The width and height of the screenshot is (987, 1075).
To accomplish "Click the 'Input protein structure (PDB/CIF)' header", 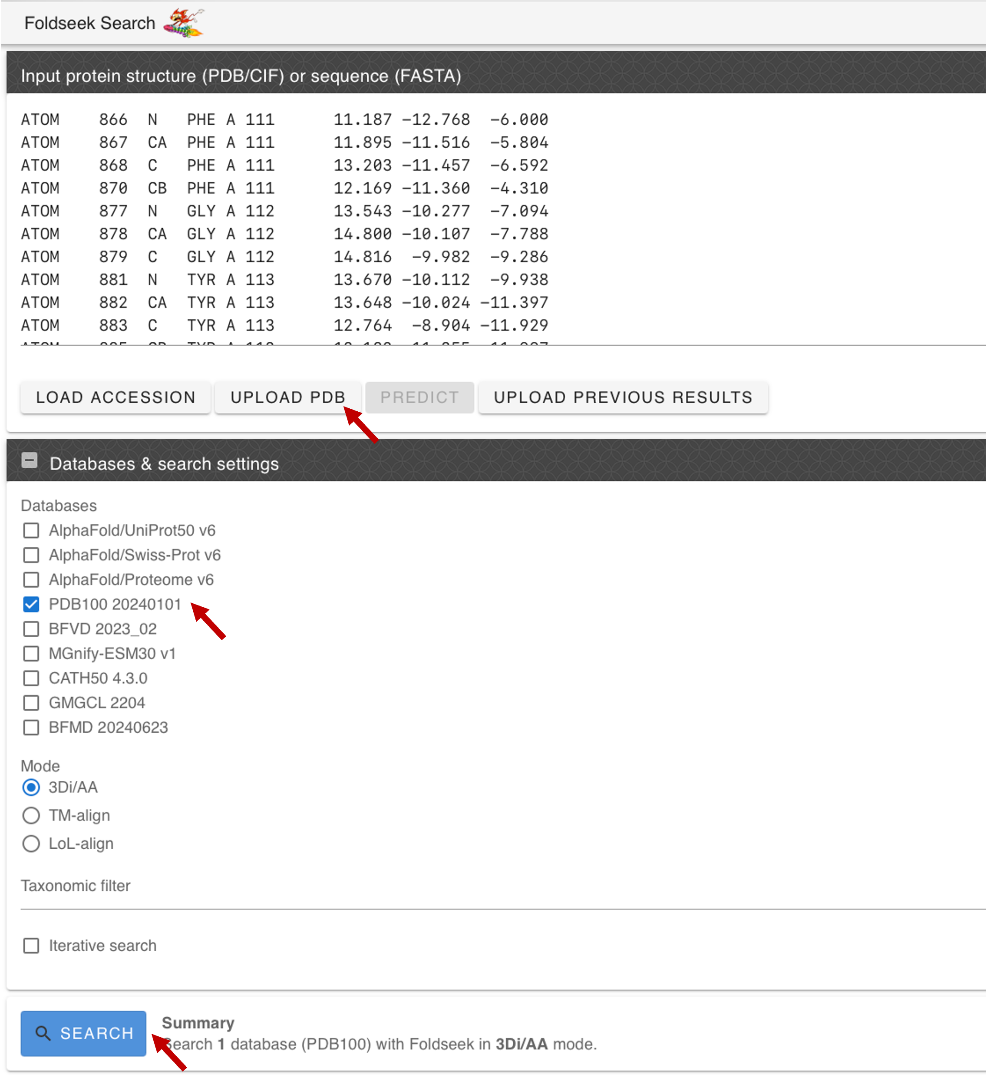I will click(241, 76).
